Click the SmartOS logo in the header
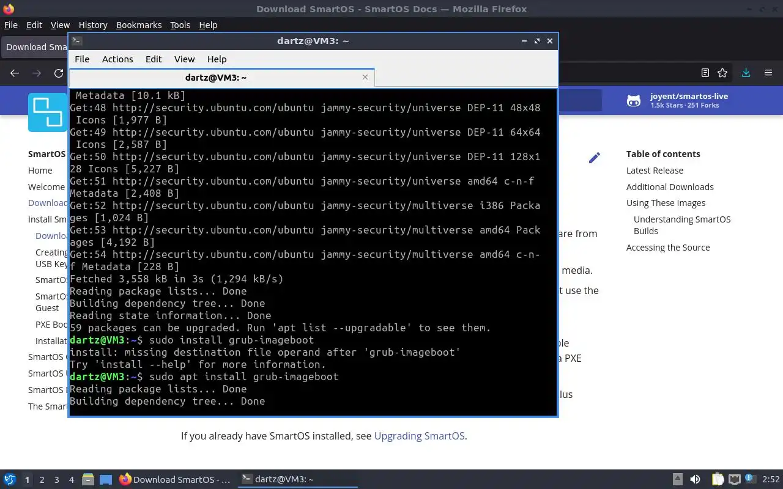 point(48,112)
